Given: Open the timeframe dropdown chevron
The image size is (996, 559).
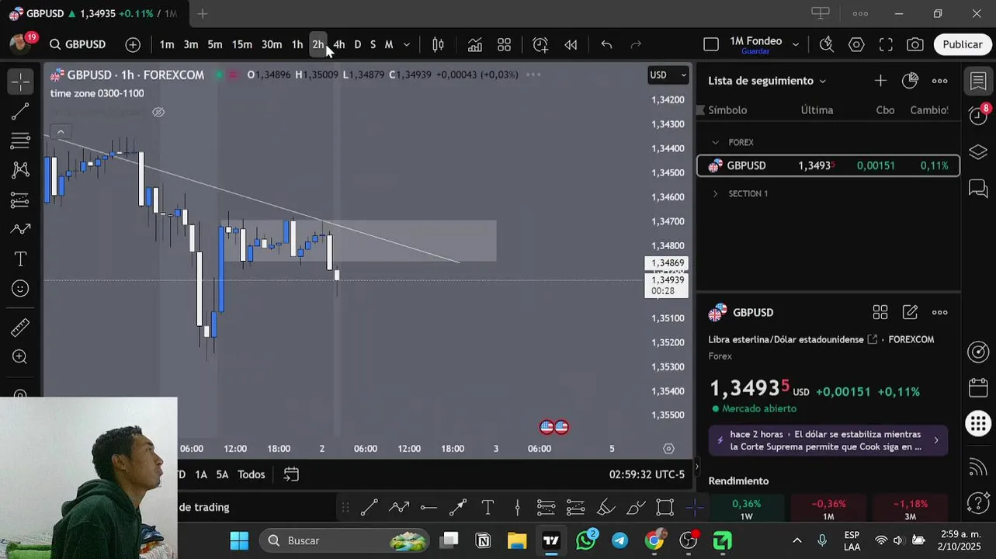Looking at the screenshot, I should (x=406, y=45).
